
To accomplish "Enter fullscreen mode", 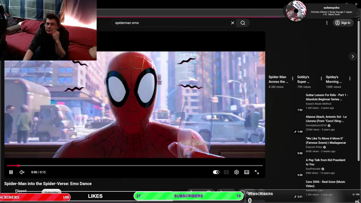I will pos(257,172).
